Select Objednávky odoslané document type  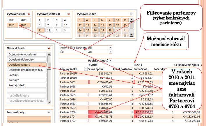[27, 54]
